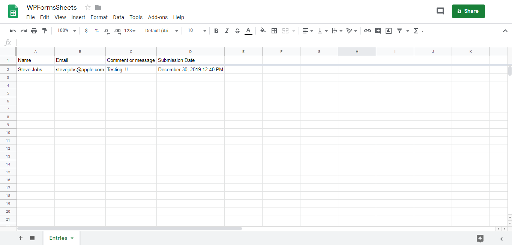Image resolution: width=512 pixels, height=245 pixels.
Task: Open text rotation dropdown
Action: [351, 31]
